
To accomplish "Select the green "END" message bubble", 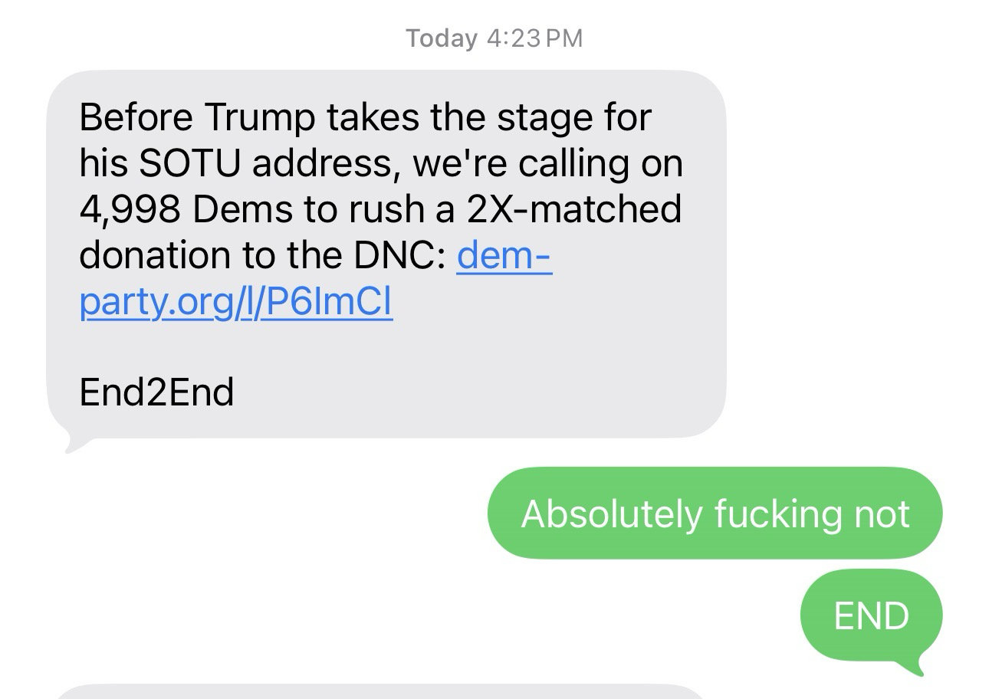I will (x=871, y=615).
